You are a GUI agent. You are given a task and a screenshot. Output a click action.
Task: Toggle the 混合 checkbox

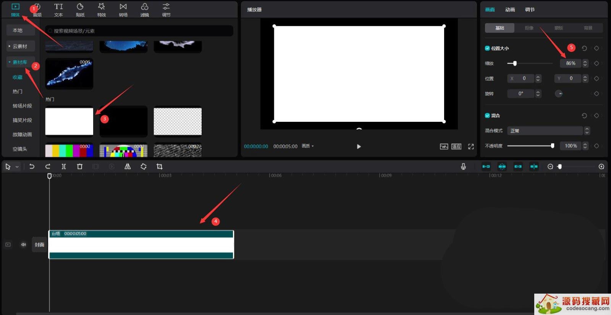click(487, 115)
